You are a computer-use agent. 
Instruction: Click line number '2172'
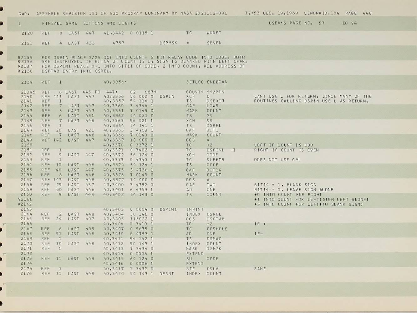click(x=27, y=254)
